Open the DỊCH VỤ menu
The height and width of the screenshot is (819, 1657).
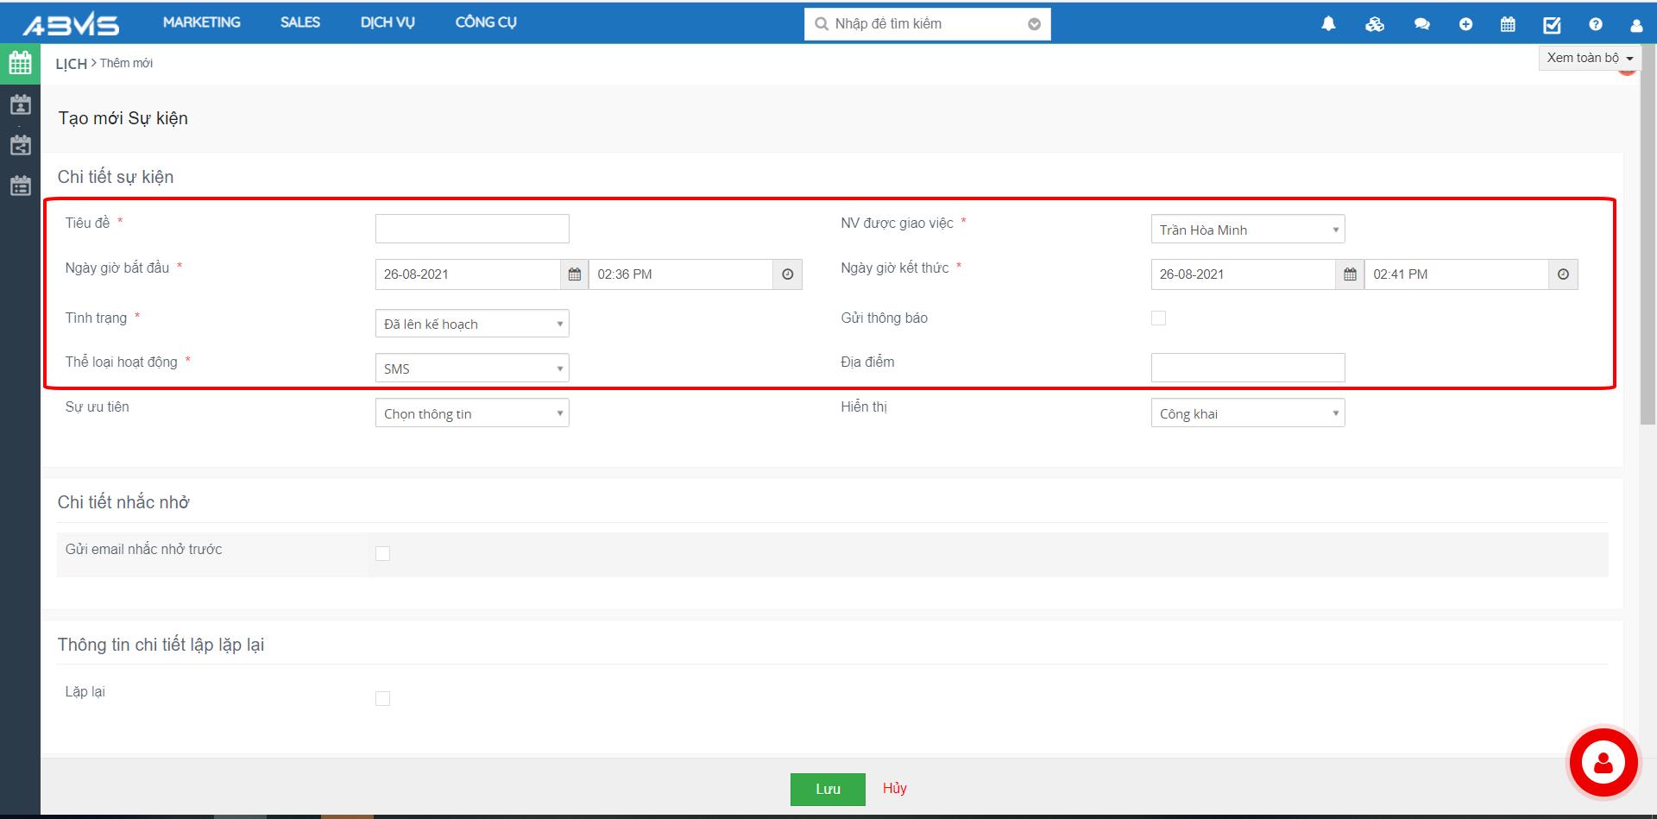click(x=387, y=22)
